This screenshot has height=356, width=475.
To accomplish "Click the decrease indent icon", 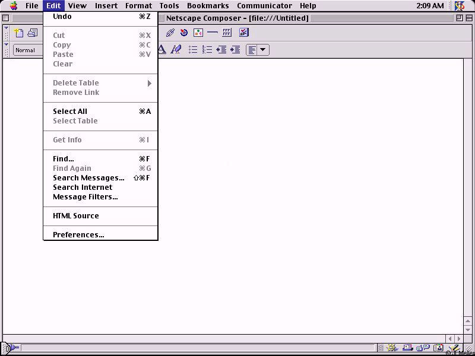I will tap(221, 50).
